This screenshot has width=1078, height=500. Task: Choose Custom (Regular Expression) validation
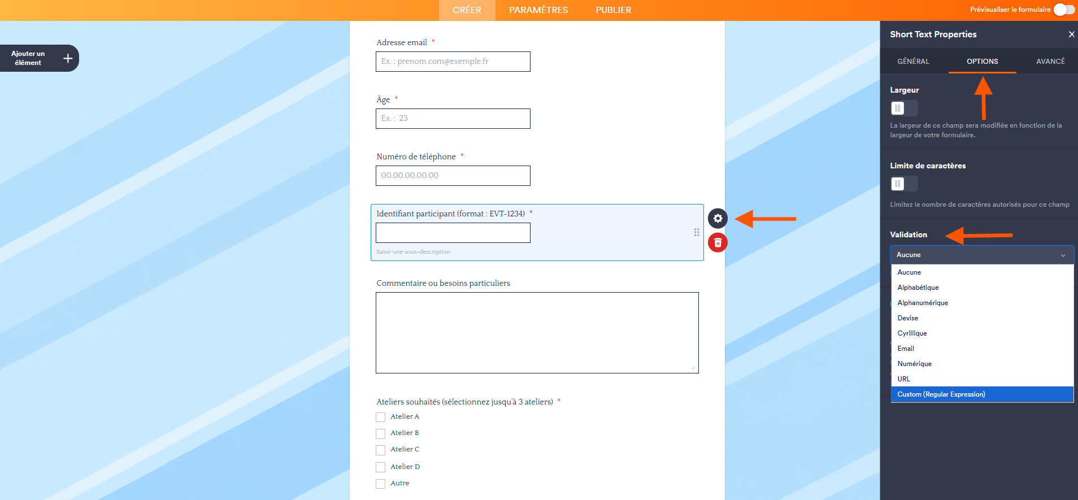(982, 394)
